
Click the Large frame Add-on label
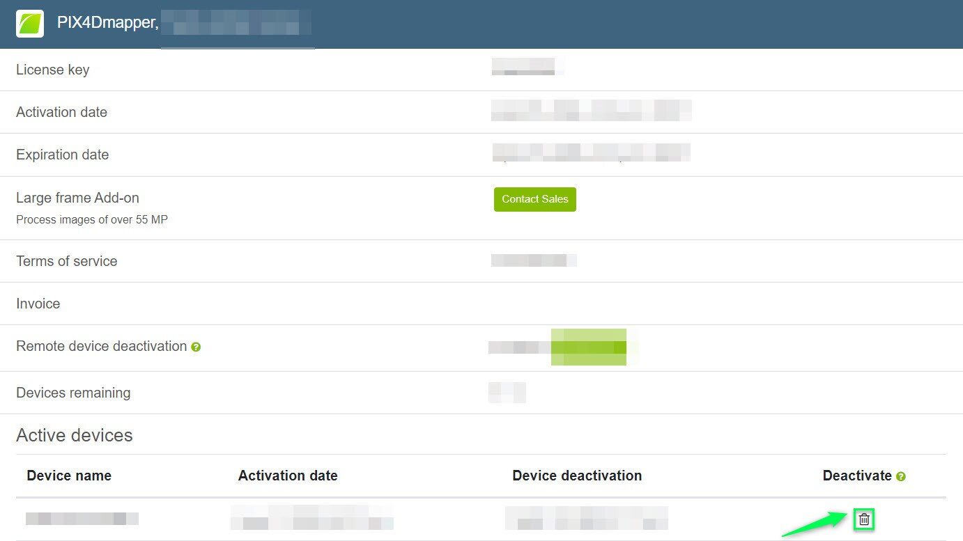coord(77,198)
